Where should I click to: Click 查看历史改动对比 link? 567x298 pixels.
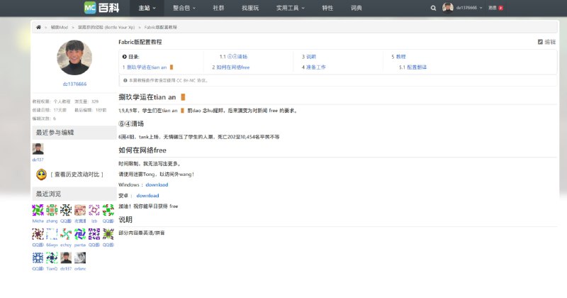pos(77,175)
